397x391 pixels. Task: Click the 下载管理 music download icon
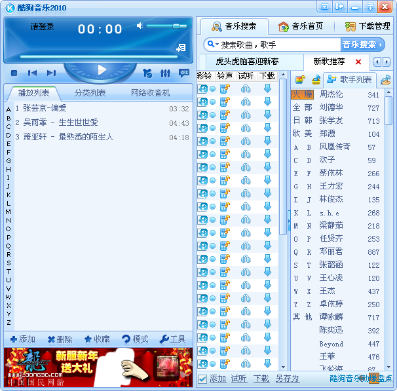coord(350,26)
